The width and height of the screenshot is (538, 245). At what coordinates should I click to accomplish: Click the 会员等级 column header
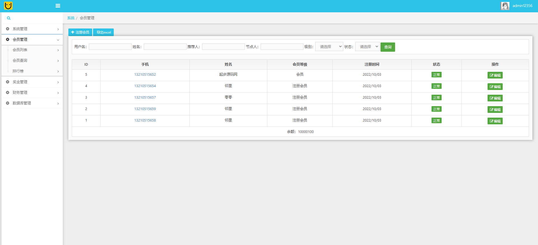tap(300, 64)
